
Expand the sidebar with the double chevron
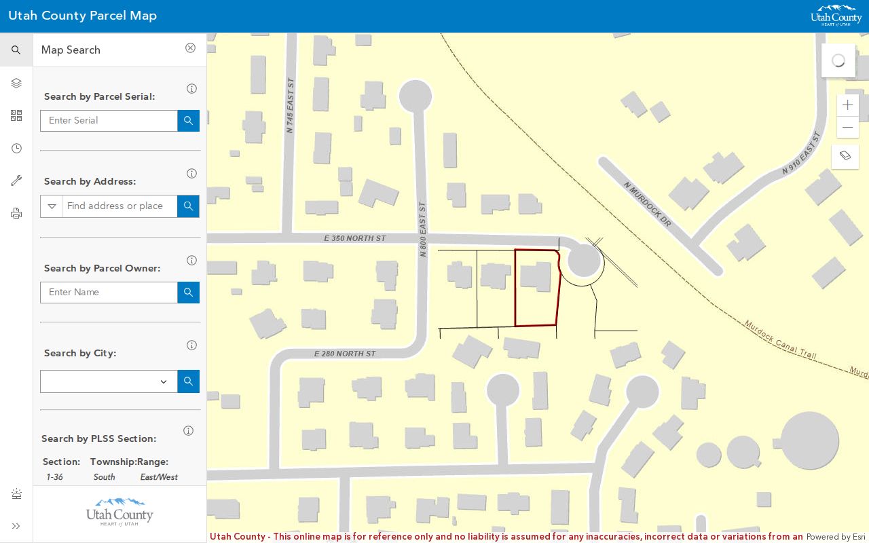point(16,526)
